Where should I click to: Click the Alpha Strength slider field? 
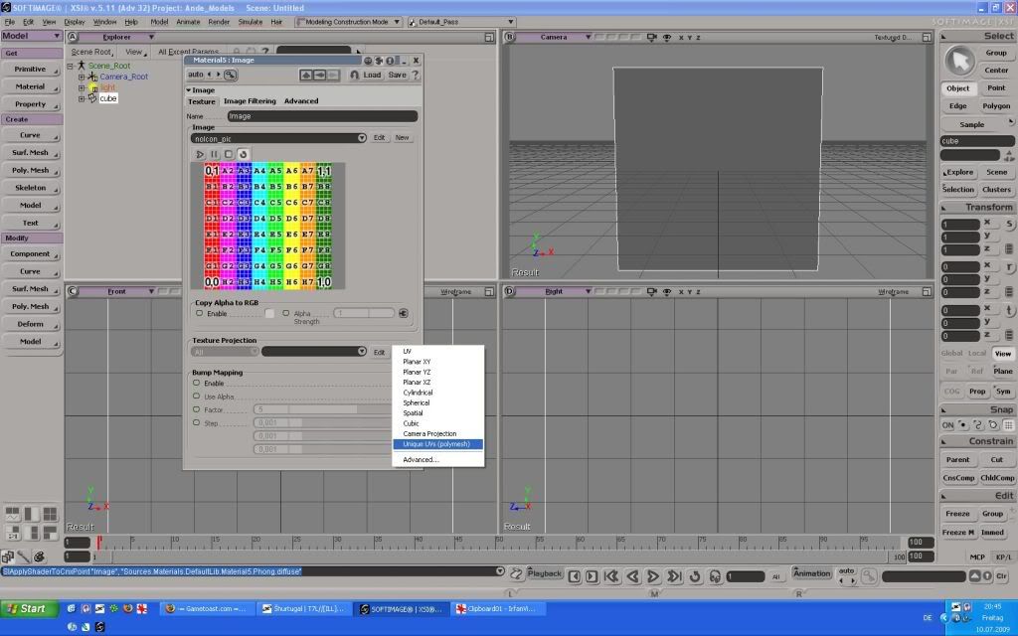[364, 313]
